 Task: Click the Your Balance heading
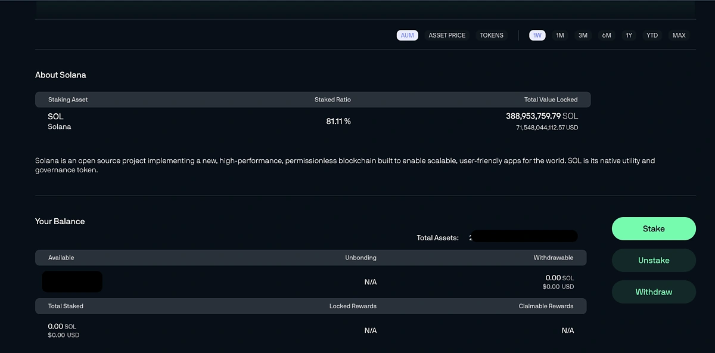click(x=60, y=221)
